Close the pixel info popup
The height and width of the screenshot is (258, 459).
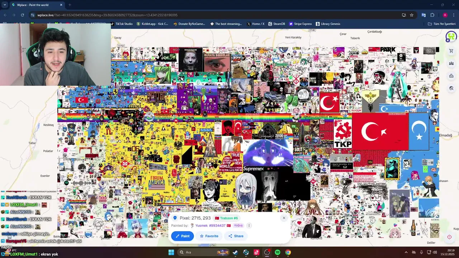click(x=284, y=218)
